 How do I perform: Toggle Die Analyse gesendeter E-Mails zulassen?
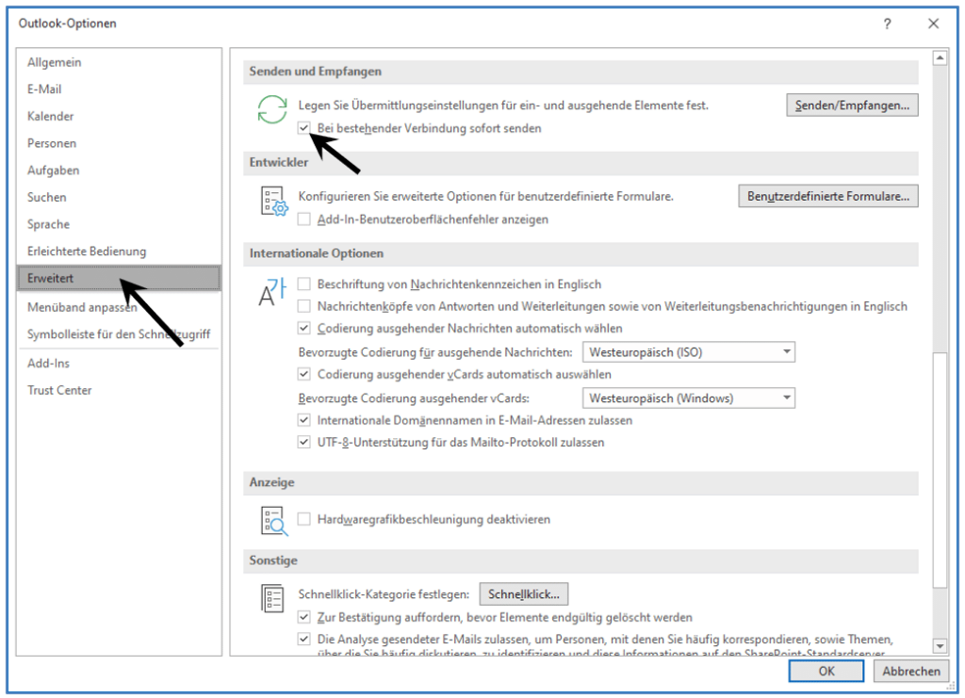point(304,639)
